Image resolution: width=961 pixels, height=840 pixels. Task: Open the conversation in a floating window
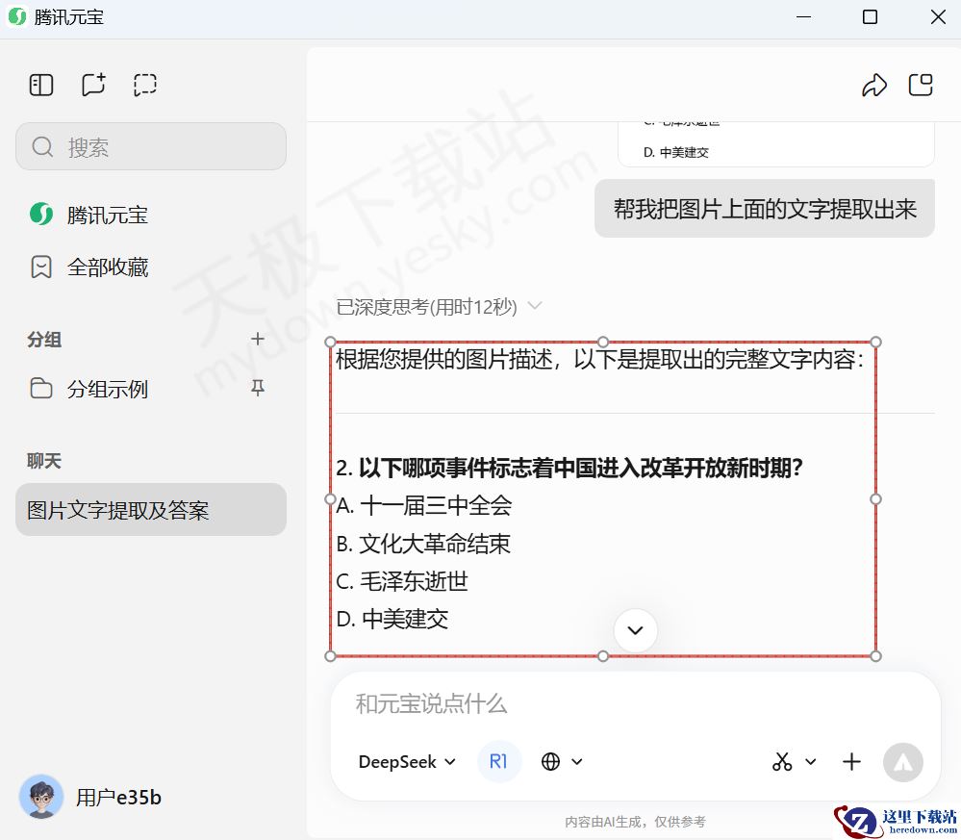(920, 85)
